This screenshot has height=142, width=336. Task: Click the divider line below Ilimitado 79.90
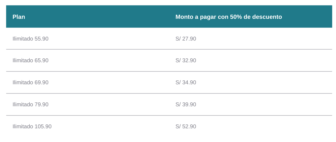(96, 116)
